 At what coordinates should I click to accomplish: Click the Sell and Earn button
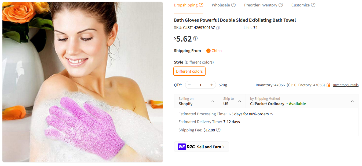[201, 147]
